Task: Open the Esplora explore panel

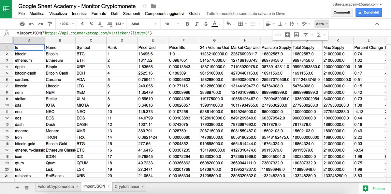Action: 374,188
